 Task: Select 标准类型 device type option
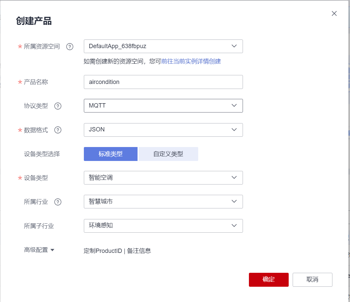tap(110, 154)
